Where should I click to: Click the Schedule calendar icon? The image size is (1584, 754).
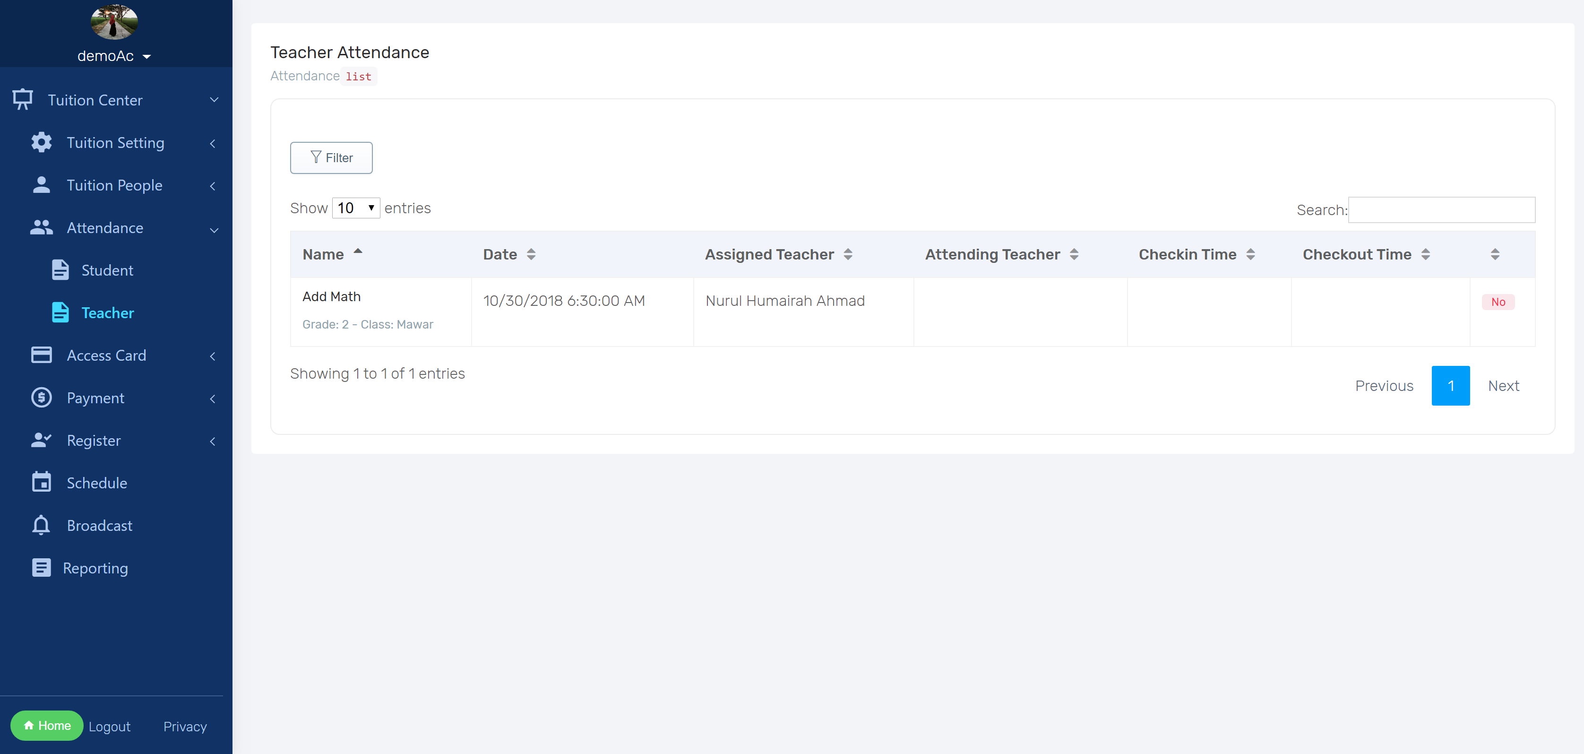[41, 482]
